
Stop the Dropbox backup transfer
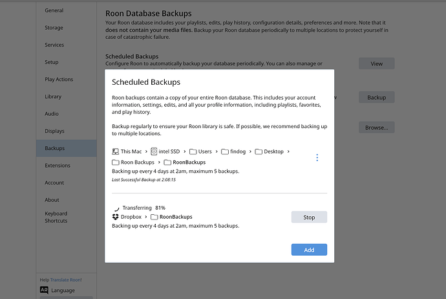309,217
